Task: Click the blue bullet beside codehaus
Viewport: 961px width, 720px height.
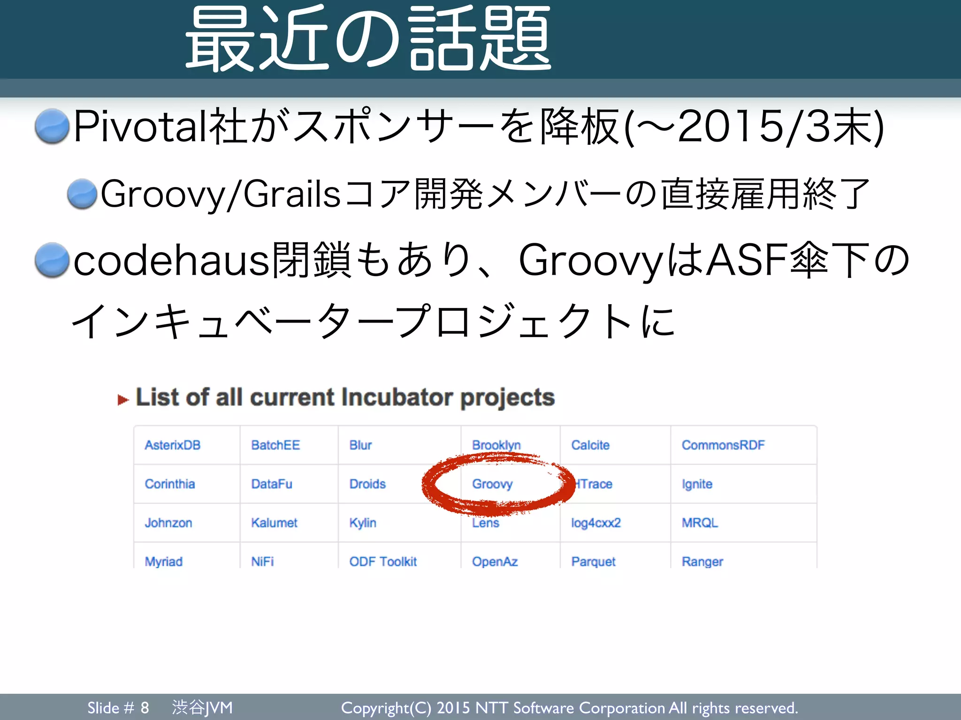Action: [53, 260]
